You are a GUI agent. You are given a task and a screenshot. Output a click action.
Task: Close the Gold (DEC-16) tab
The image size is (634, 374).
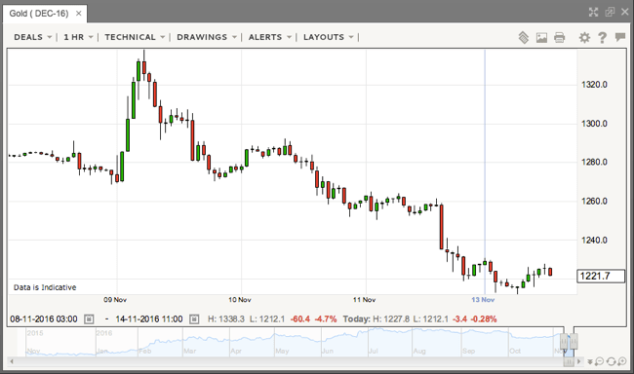78,14
